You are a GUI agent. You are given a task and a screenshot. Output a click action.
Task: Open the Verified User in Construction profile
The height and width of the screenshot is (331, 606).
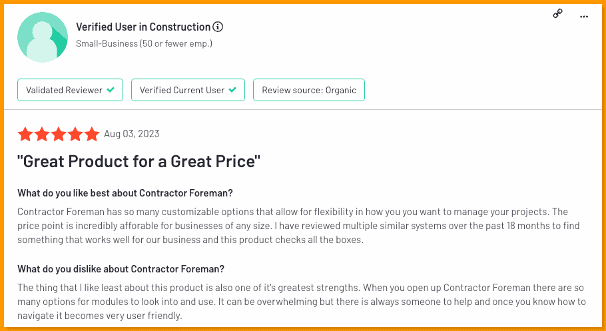(x=143, y=27)
